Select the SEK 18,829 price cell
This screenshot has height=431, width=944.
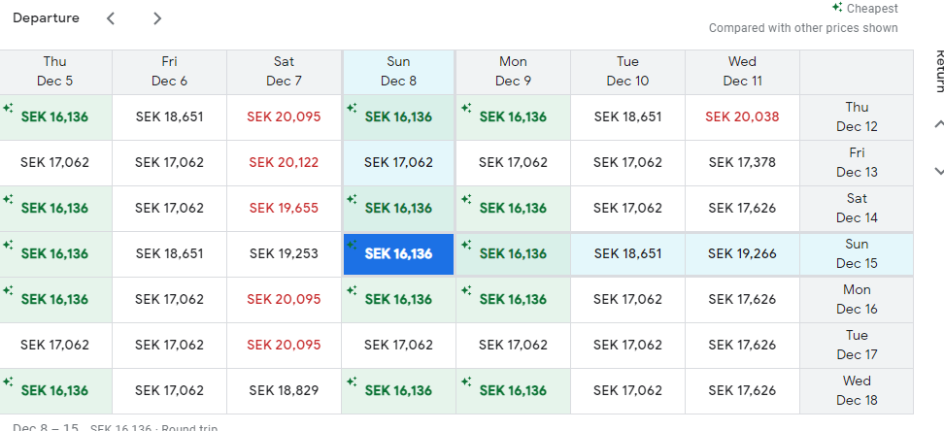pyautogui.click(x=284, y=390)
